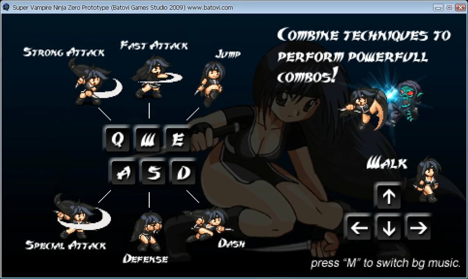Screen dimensions: 468x279
Task: Click the D key tile
Action: tap(183, 172)
